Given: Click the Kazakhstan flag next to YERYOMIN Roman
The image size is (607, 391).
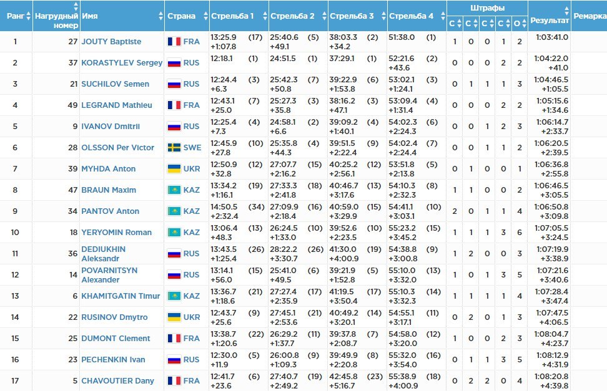Looking at the screenshot, I should click(x=174, y=233).
